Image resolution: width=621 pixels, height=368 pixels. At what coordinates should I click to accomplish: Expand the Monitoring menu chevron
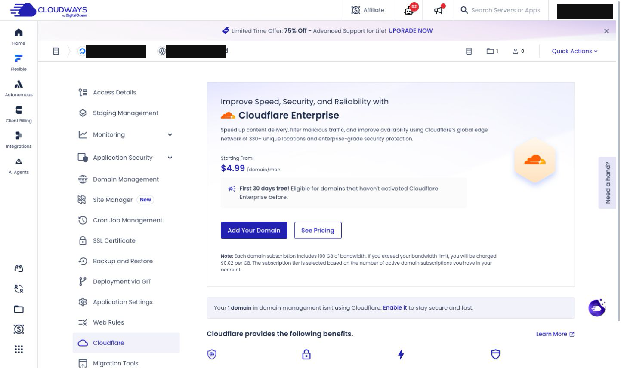tap(170, 135)
